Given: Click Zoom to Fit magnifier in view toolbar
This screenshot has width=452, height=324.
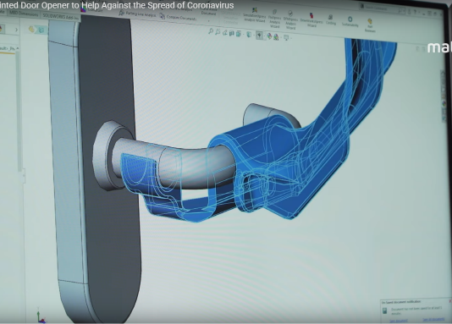Looking at the screenshot, I should click(x=211, y=31).
